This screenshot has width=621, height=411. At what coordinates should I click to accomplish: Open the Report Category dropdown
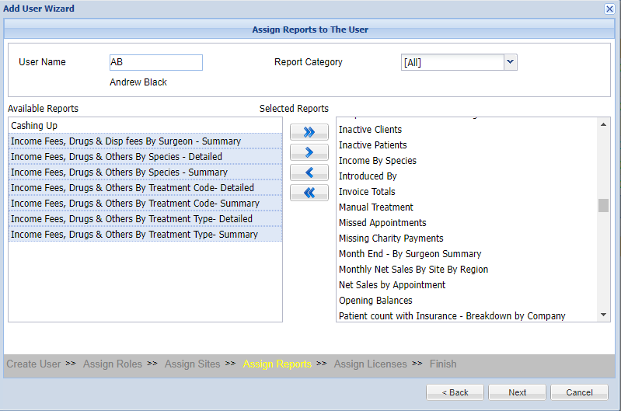pos(510,62)
